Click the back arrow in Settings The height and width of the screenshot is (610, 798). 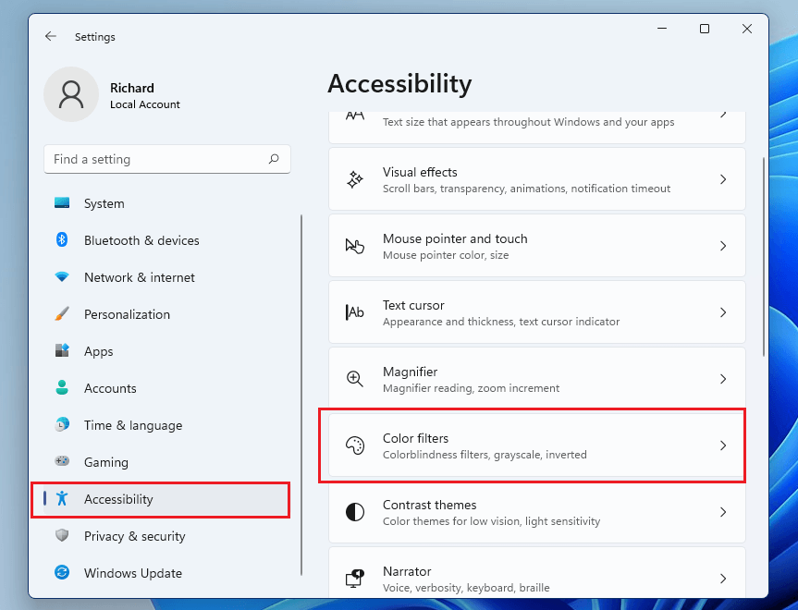[x=50, y=36]
